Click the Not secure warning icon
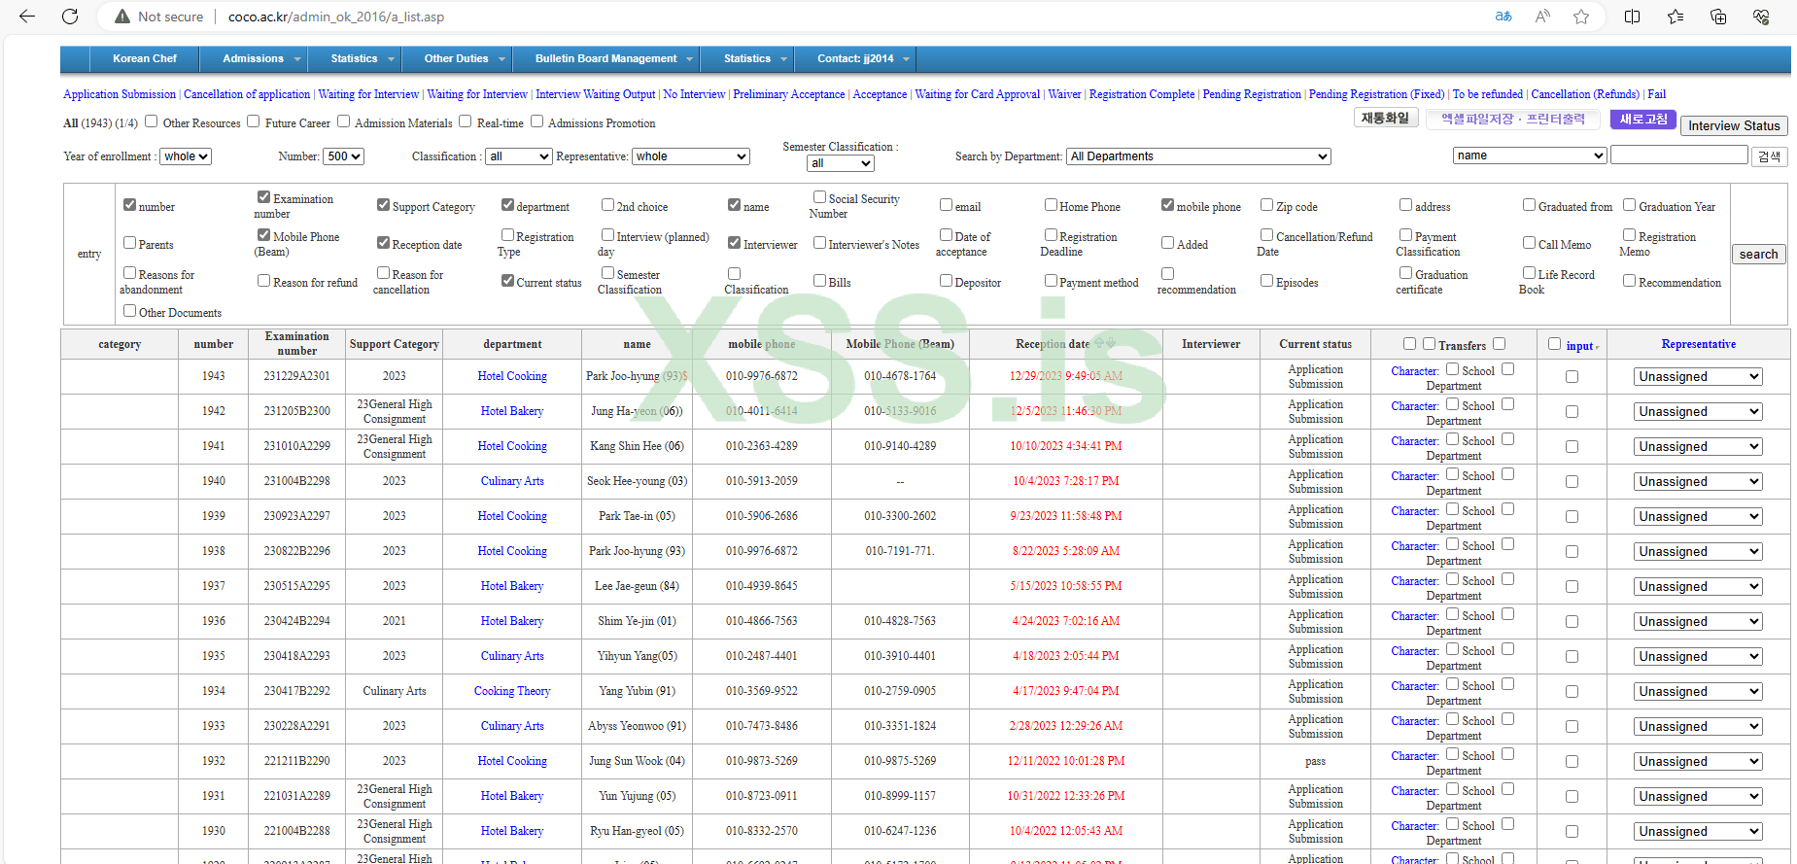The width and height of the screenshot is (1797, 864). coord(122,17)
